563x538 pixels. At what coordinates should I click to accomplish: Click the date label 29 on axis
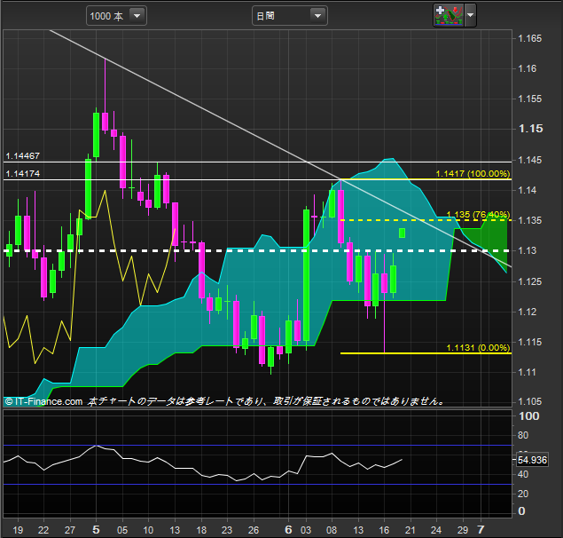[463, 530]
